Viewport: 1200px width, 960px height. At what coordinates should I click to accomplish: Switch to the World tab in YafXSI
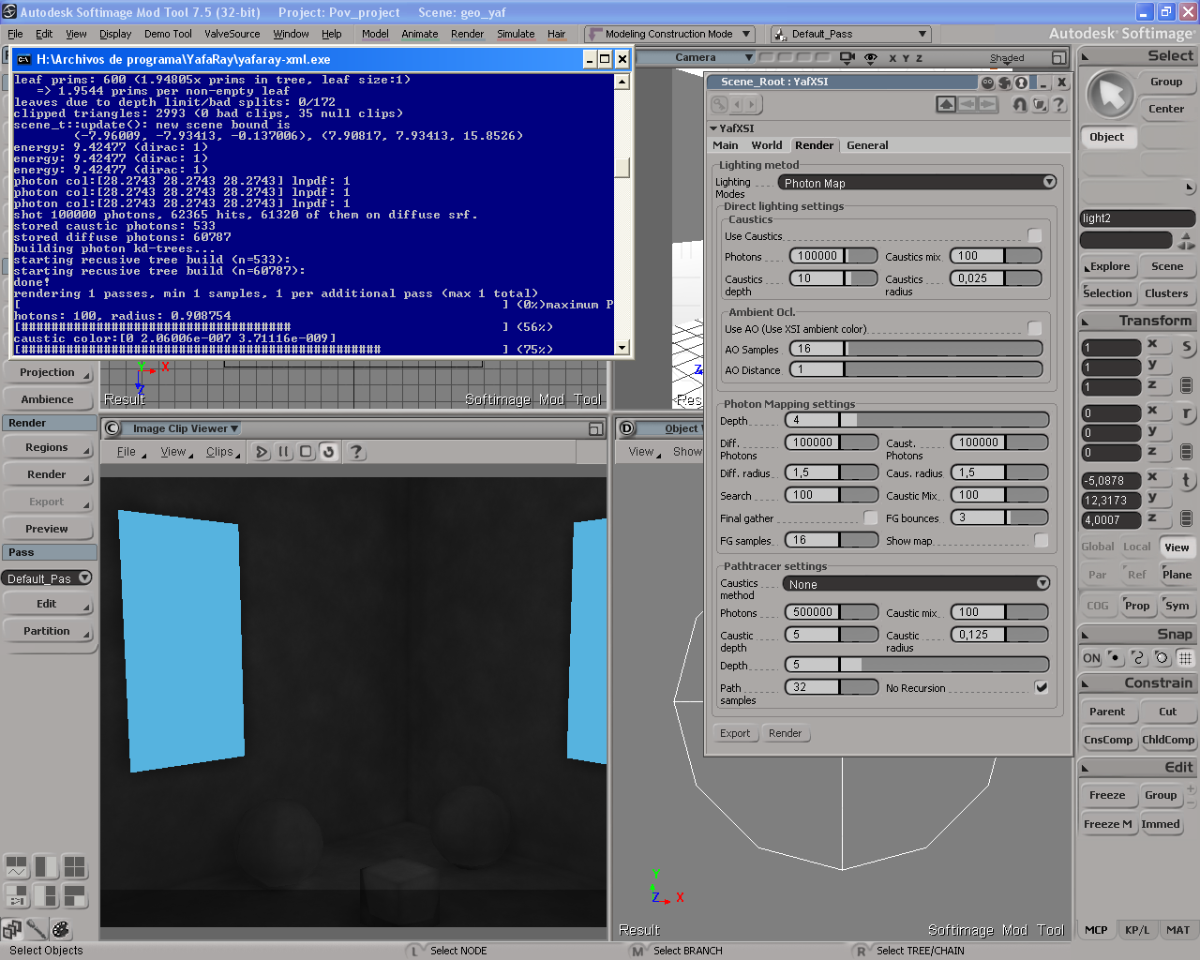767,145
